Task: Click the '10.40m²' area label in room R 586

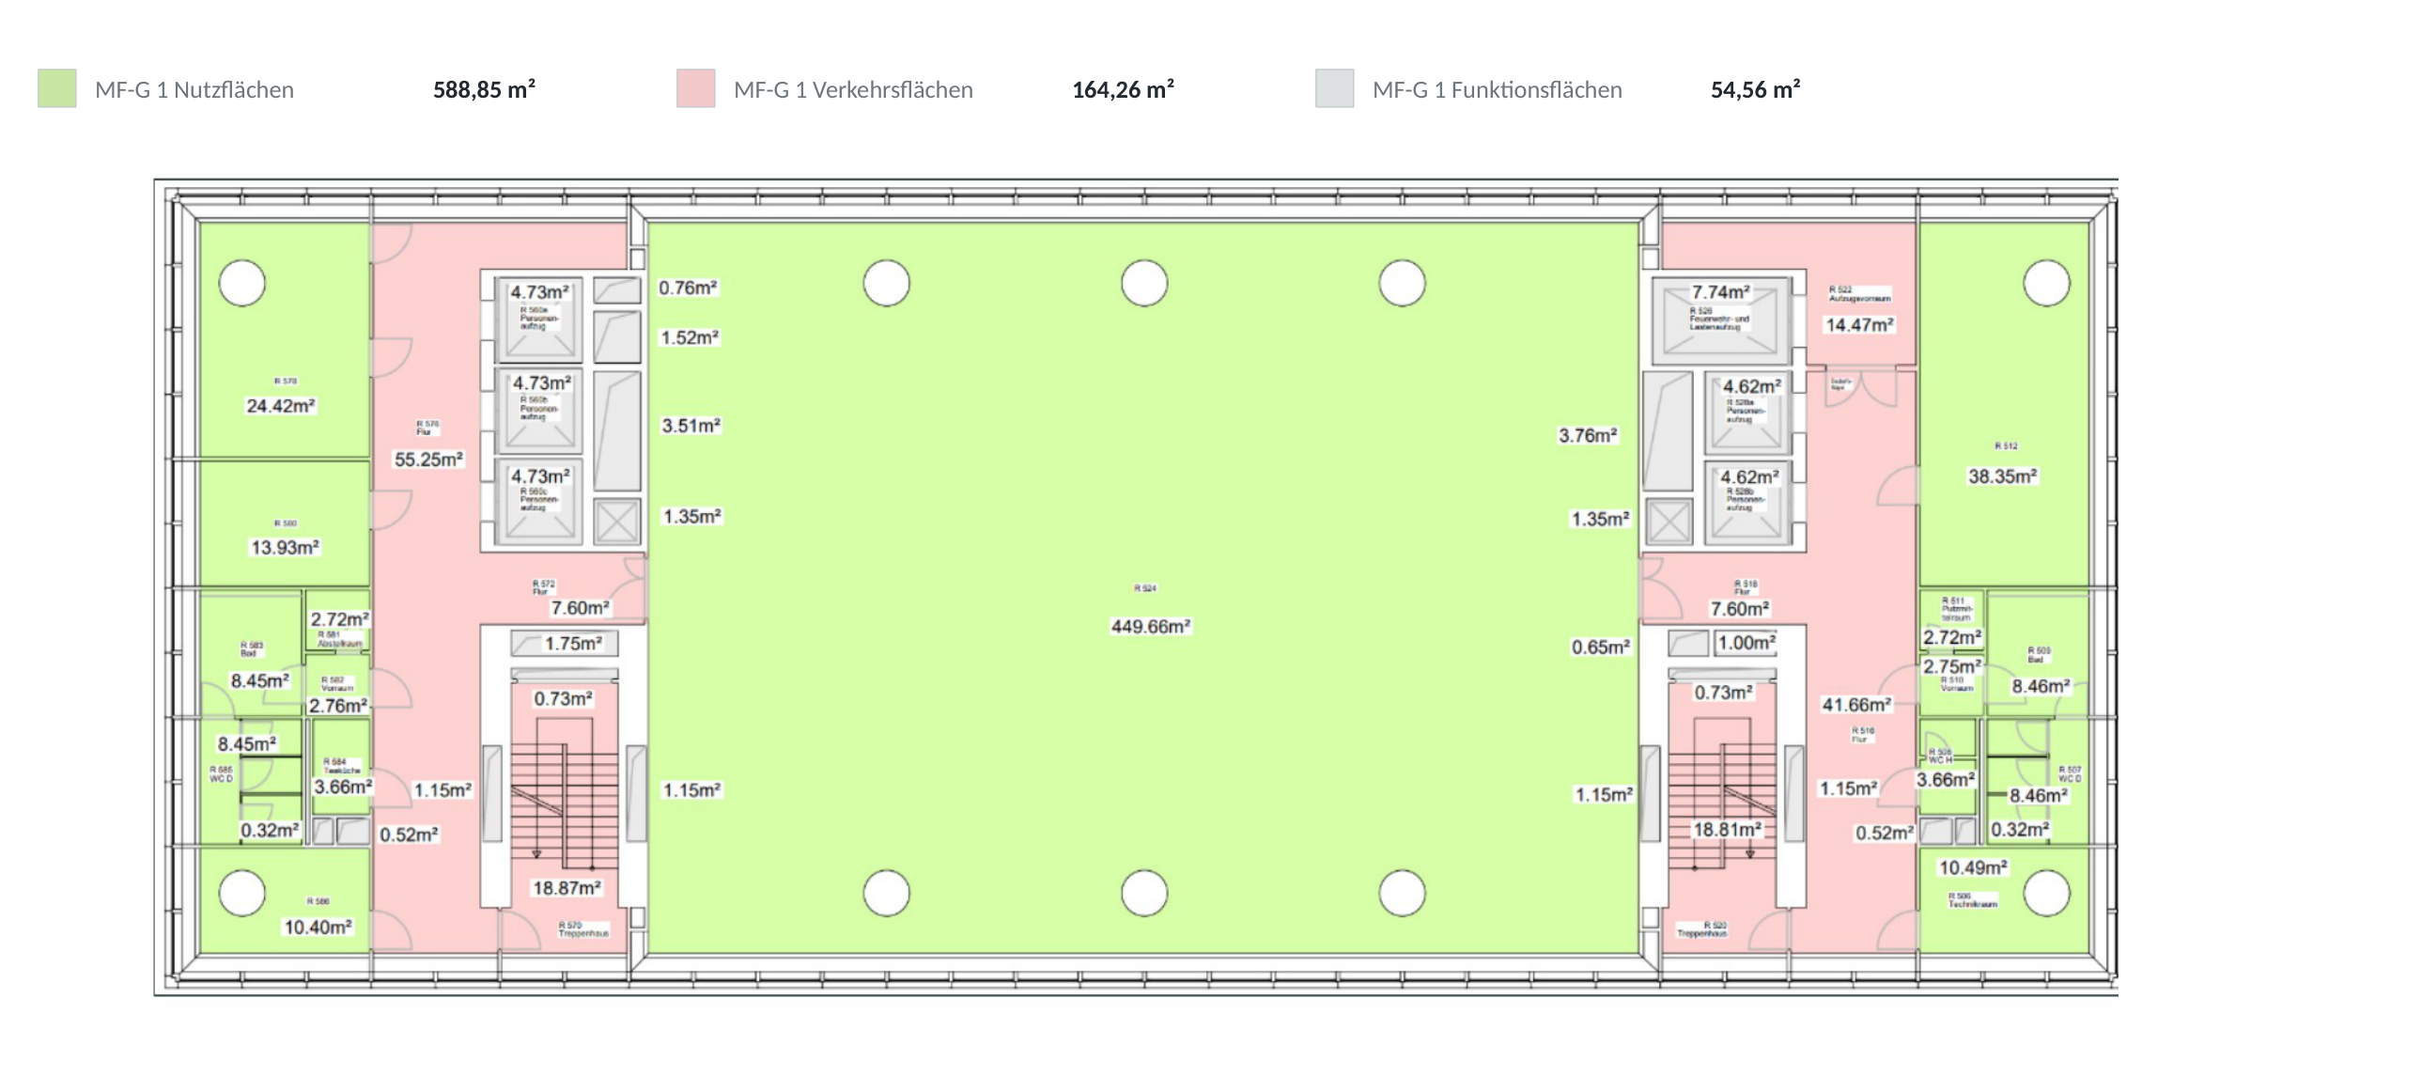Action: coord(318,928)
